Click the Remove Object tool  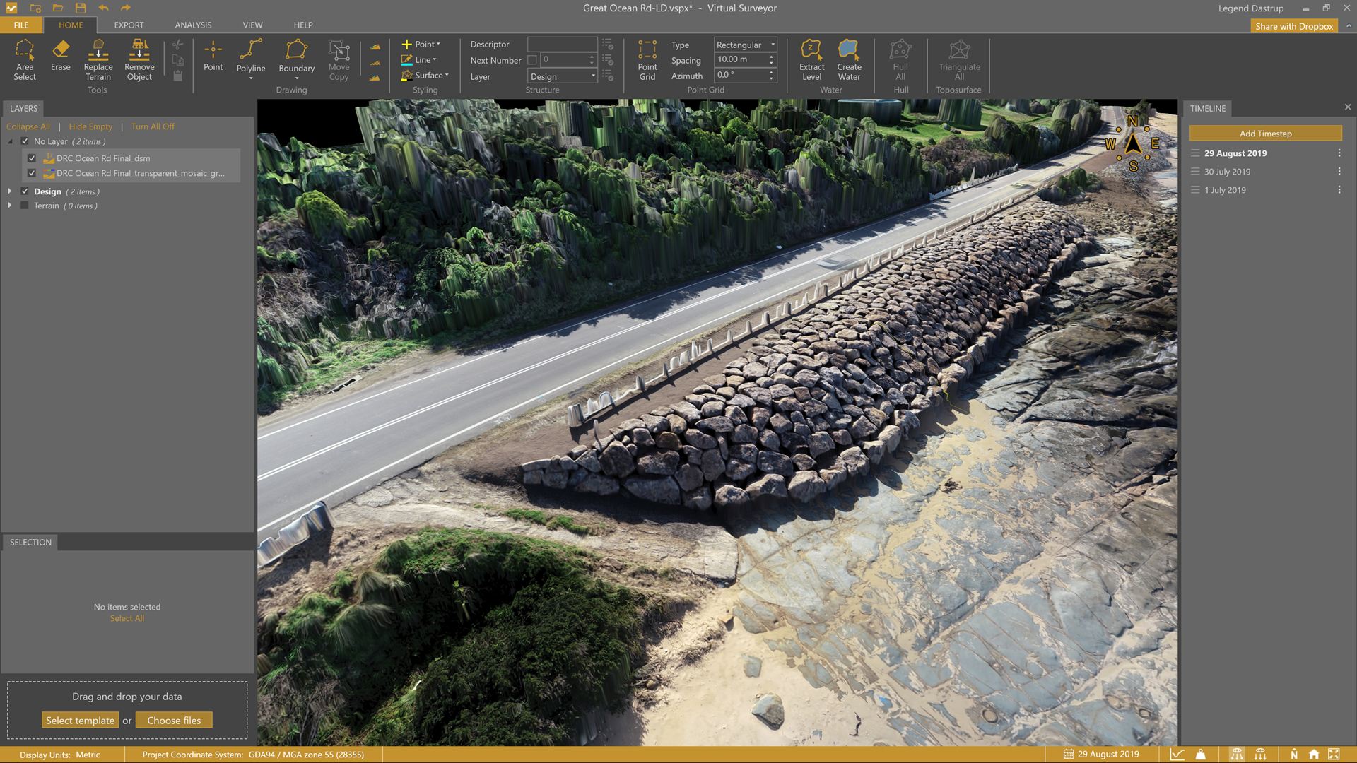[x=139, y=59]
